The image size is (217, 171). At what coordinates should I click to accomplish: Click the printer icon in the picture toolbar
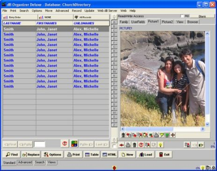pyautogui.click(x=156, y=135)
